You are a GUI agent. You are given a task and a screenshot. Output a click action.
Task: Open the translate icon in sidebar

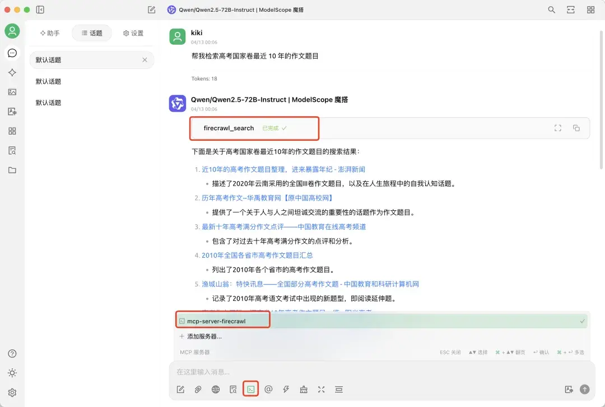click(x=12, y=112)
